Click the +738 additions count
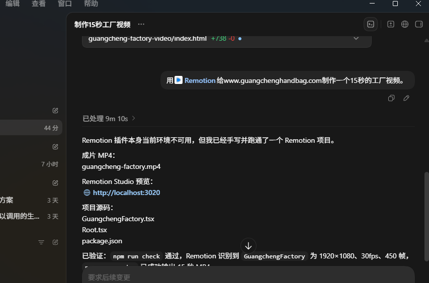The image size is (429, 283). click(x=219, y=39)
